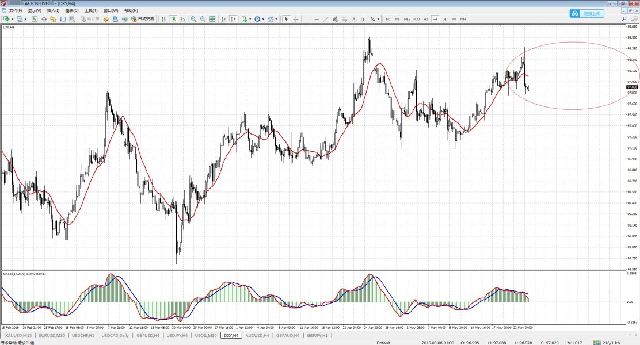Select the trendline drawing tool
The height and width of the screenshot is (345, 640).
pyautogui.click(x=326, y=19)
